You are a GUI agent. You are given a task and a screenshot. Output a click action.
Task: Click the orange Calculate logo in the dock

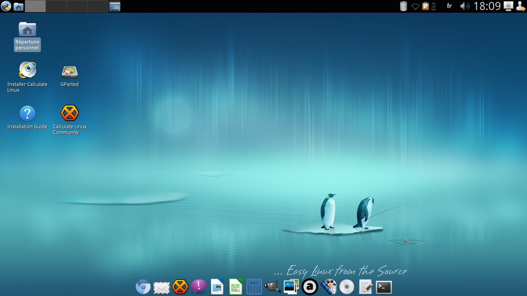coord(180,287)
